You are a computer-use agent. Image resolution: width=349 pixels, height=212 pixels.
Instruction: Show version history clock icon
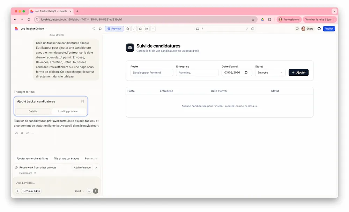click(94, 29)
